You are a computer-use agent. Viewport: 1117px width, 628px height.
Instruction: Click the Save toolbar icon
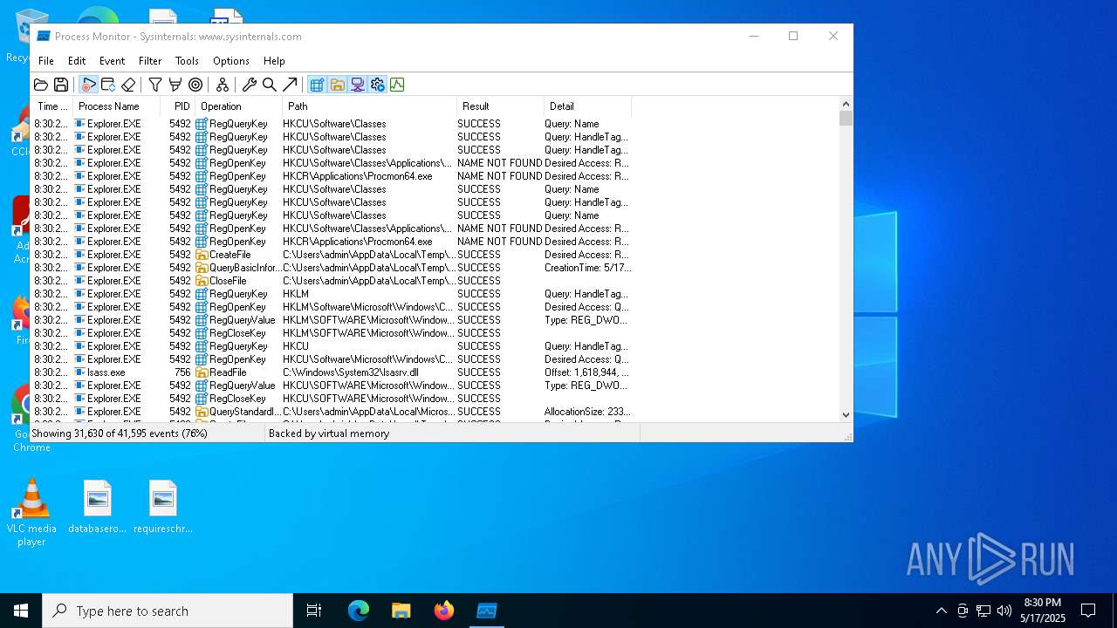point(61,85)
